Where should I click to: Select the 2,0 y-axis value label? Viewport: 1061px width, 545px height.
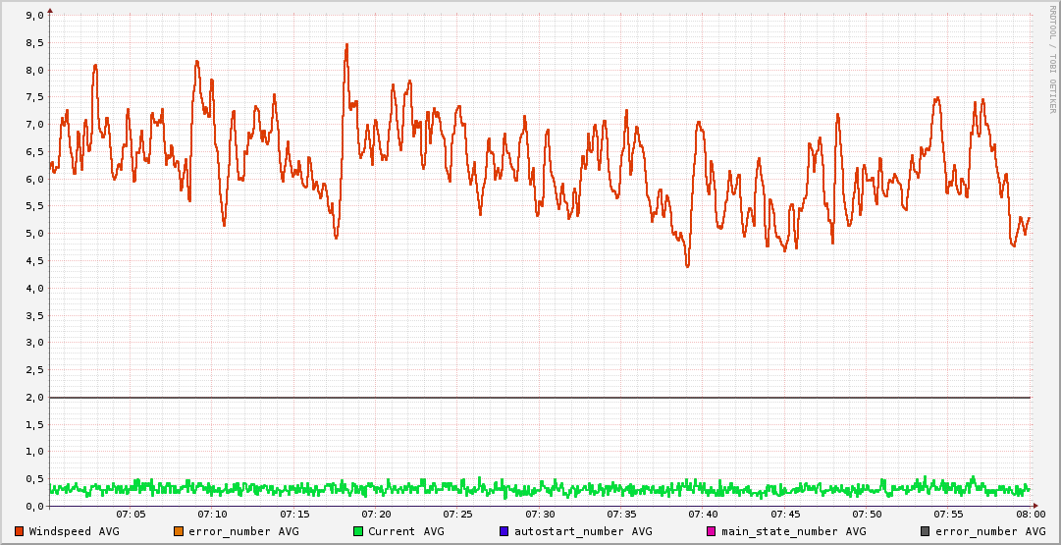[33, 397]
